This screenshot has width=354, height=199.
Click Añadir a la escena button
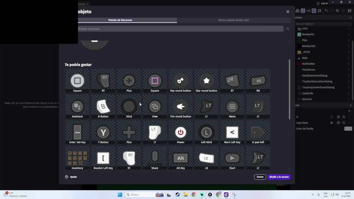[x=279, y=177]
